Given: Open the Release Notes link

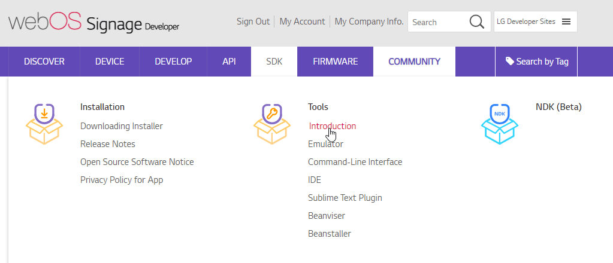Looking at the screenshot, I should click(x=107, y=144).
